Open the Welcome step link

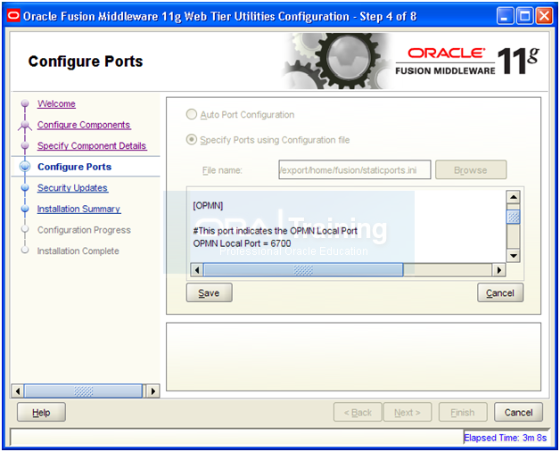click(56, 104)
